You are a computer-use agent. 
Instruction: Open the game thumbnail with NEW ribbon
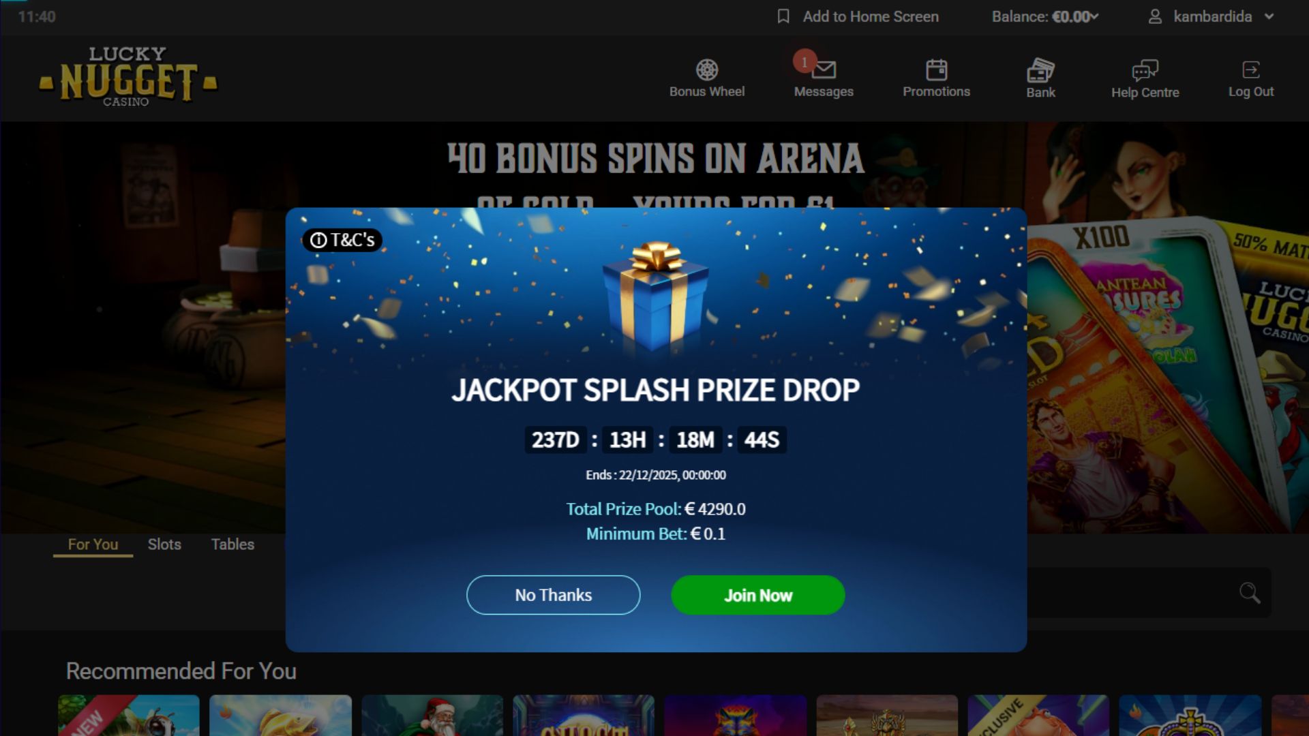129,716
